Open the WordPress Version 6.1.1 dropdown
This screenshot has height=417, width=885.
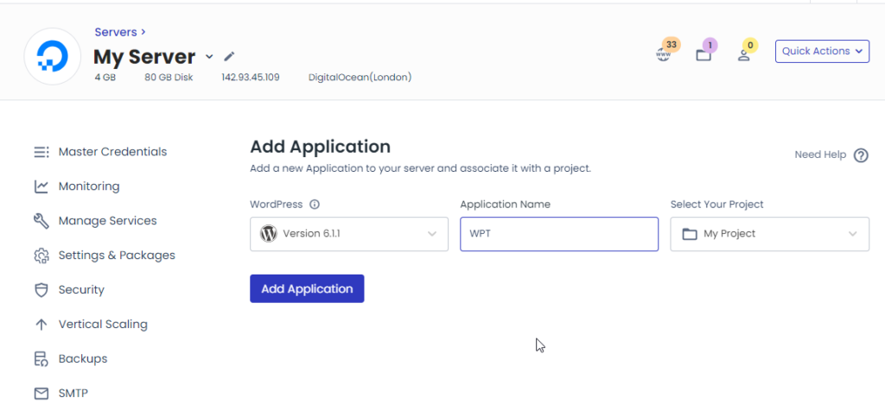pos(349,234)
